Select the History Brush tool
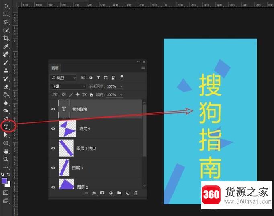 [x=6, y=79]
